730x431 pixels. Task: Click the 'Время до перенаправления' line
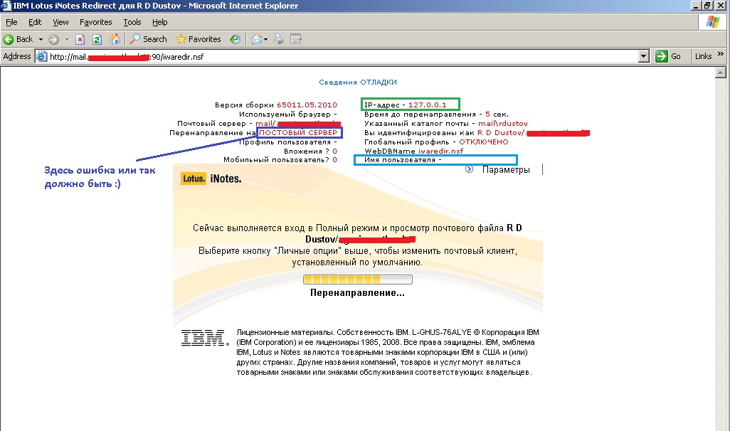click(436, 115)
